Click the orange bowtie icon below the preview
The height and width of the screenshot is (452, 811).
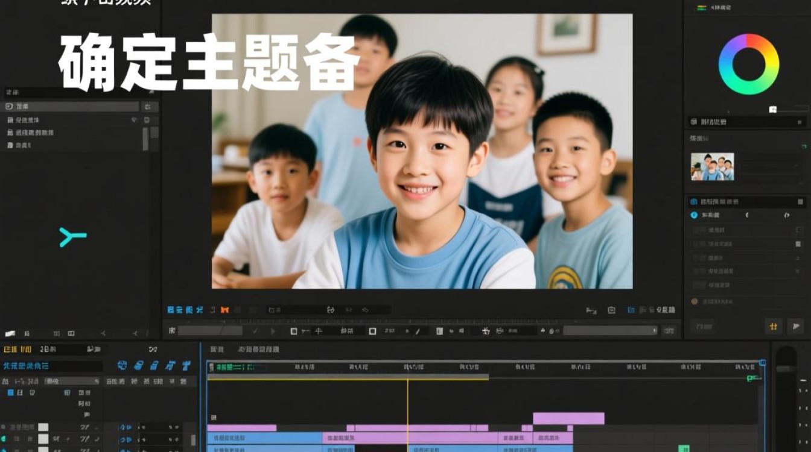(224, 310)
